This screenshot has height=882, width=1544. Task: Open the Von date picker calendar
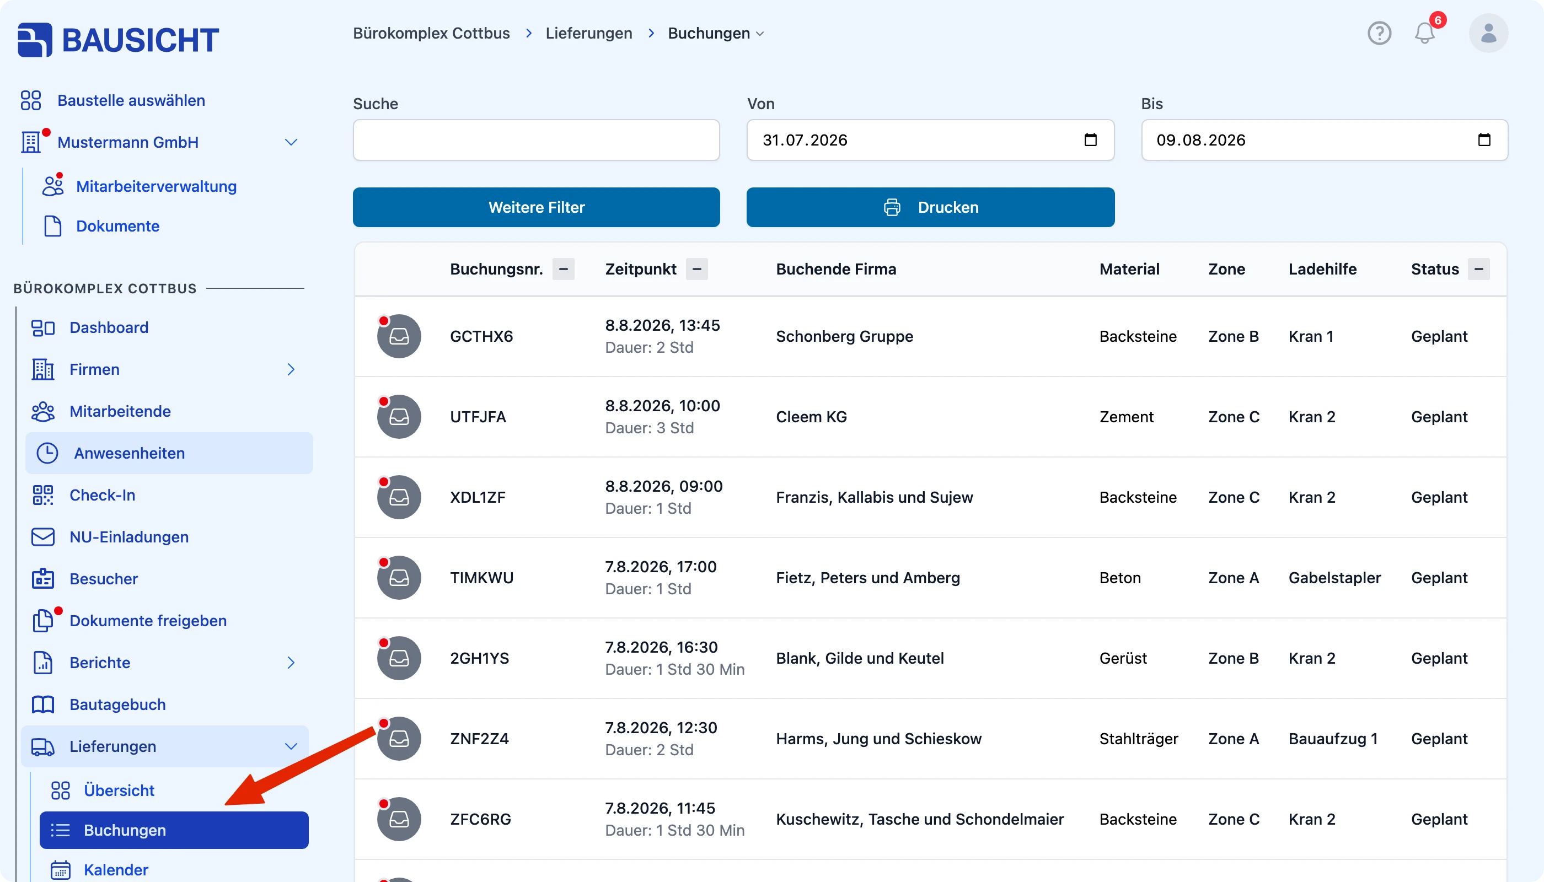[x=1090, y=140]
